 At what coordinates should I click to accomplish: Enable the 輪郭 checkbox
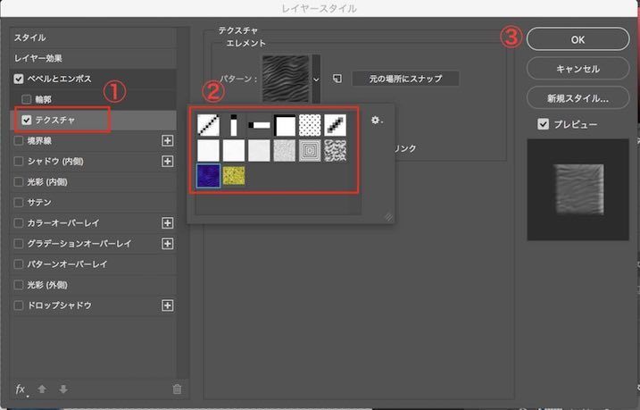tap(27, 99)
